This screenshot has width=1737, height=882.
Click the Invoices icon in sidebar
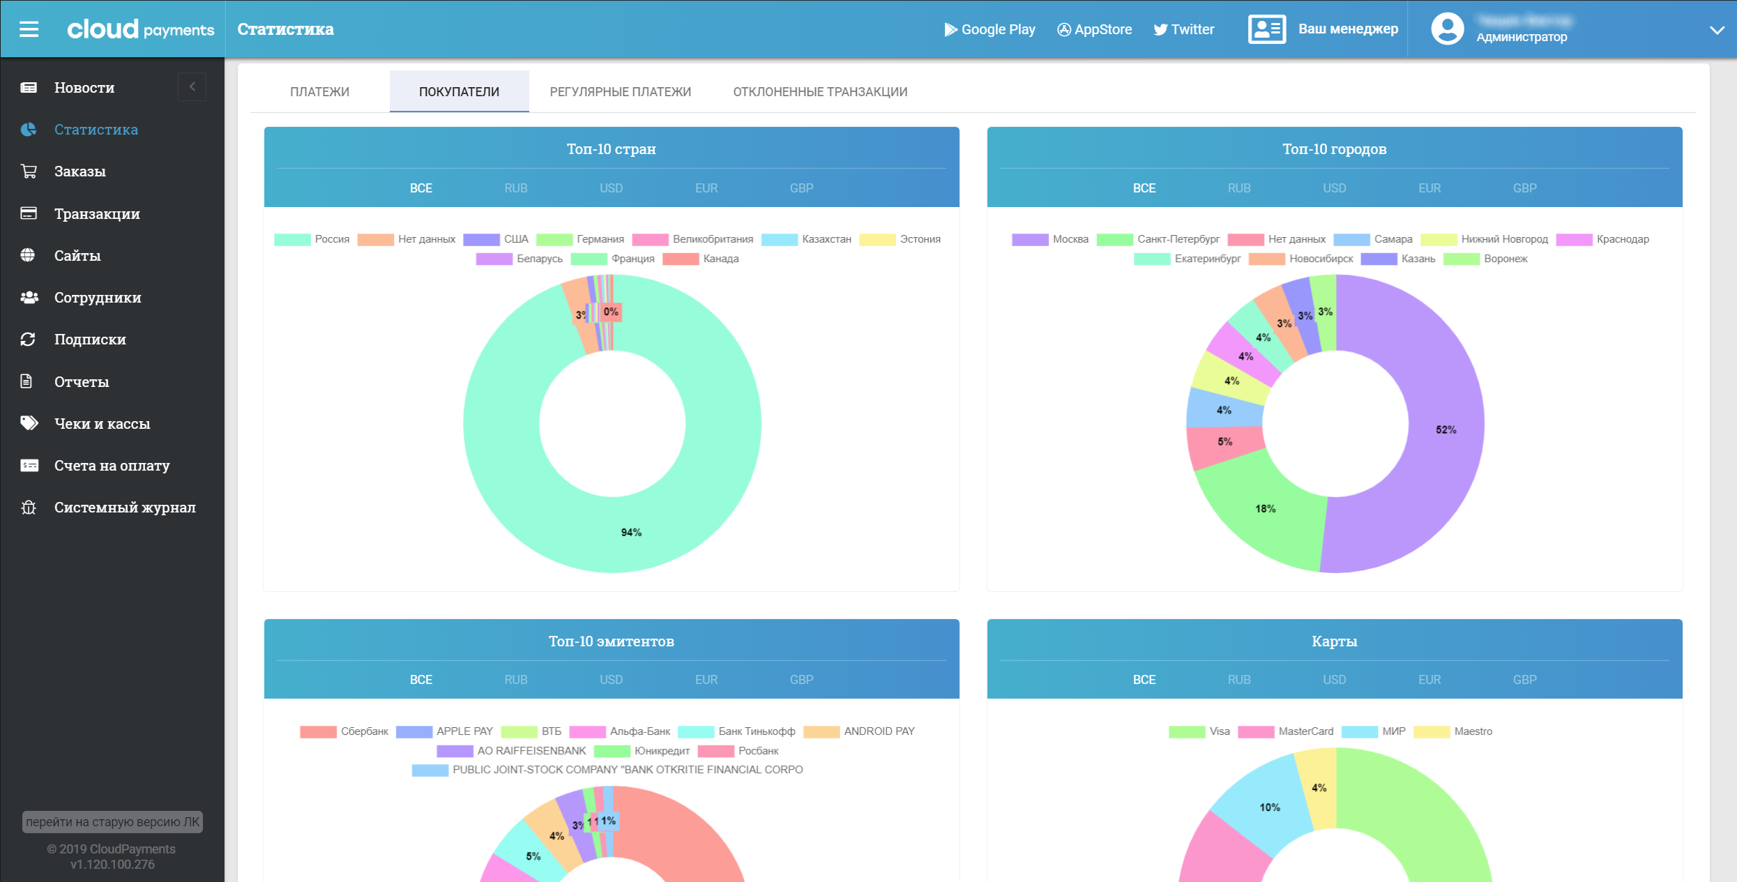point(29,465)
